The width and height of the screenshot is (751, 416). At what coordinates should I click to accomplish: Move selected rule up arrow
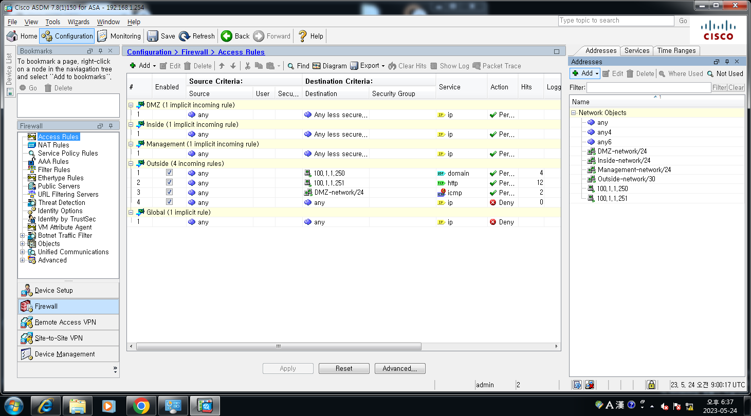[x=222, y=66]
